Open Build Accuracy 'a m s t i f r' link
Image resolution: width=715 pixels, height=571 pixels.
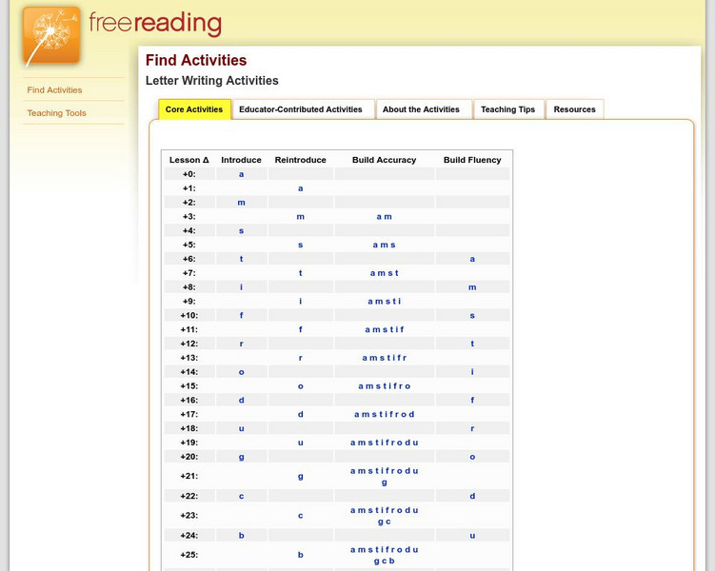(x=385, y=358)
